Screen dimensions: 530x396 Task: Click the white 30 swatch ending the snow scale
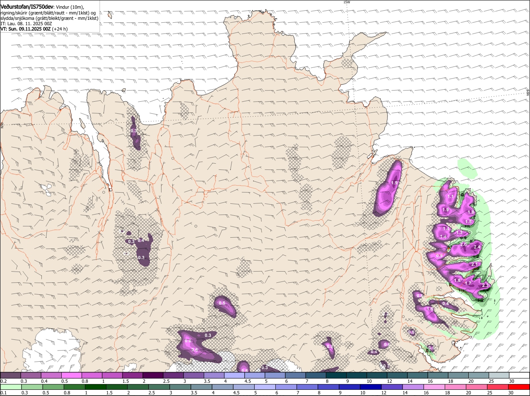point(520,375)
